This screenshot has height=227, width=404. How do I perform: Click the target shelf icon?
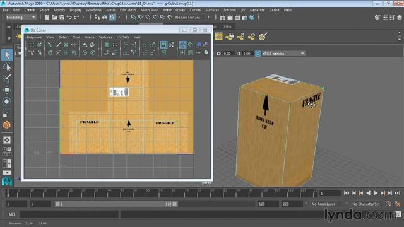tap(263, 37)
